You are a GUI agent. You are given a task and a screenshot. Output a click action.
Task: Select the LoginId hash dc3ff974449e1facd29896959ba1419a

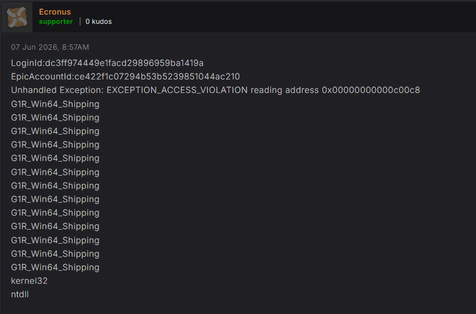click(x=124, y=63)
